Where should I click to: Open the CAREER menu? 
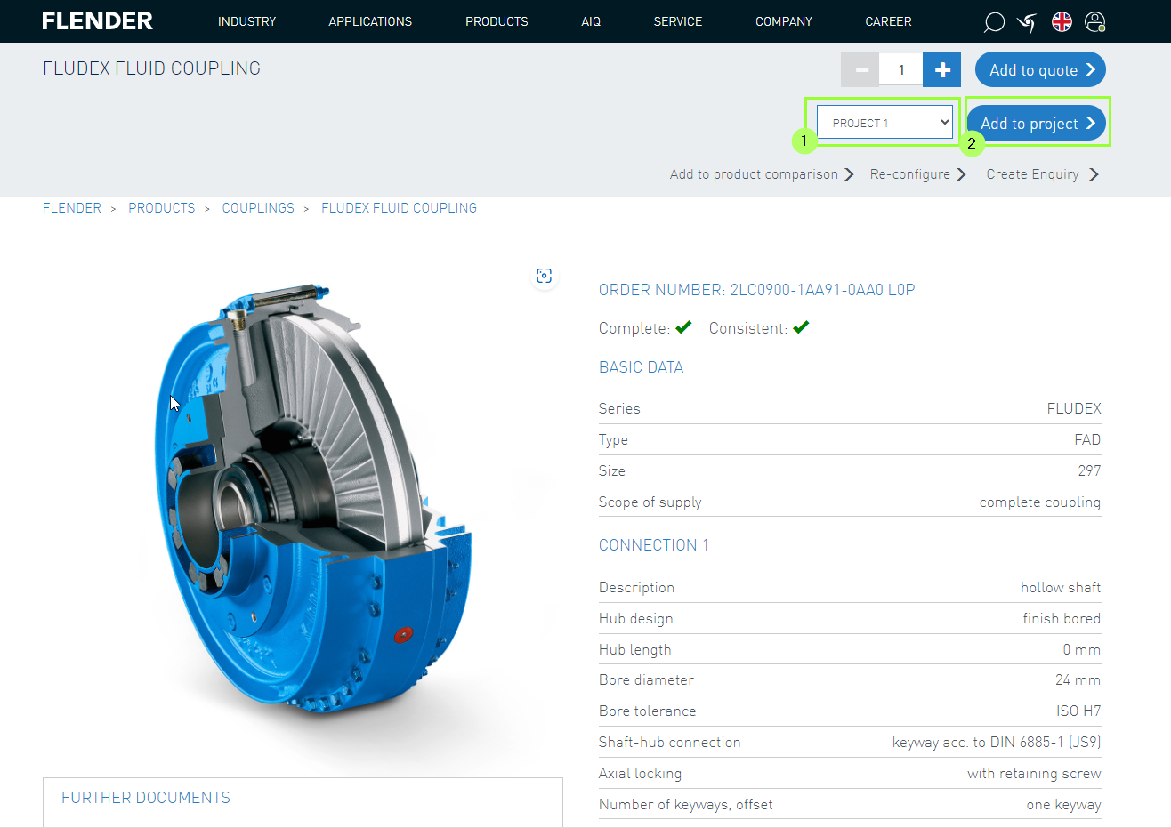(888, 21)
